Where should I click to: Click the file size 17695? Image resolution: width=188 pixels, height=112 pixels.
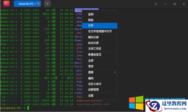click(x=45, y=101)
